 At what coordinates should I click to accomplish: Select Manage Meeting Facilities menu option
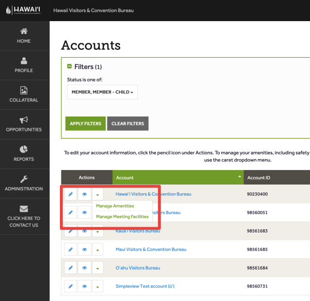pos(122,216)
